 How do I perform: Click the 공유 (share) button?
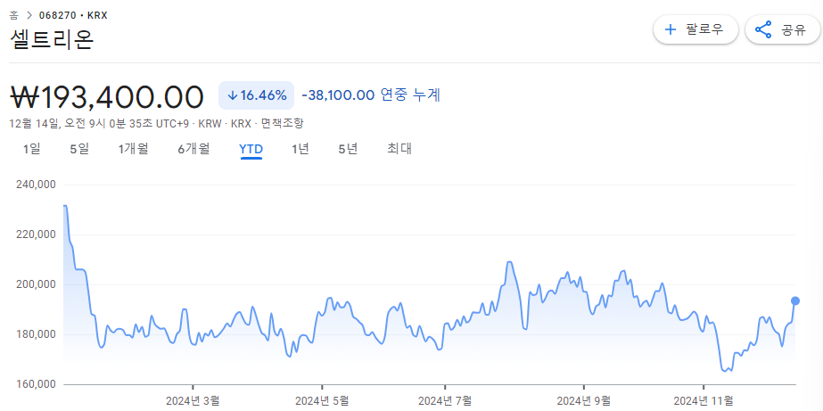click(x=782, y=29)
